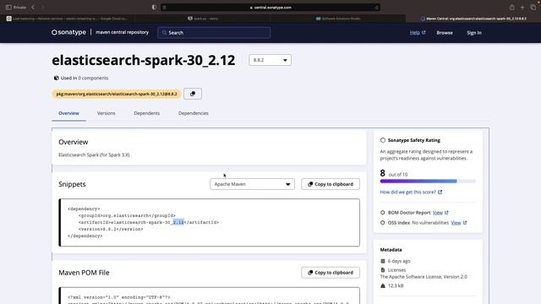
Task: Switch to the Versions tab
Action: coord(106,113)
